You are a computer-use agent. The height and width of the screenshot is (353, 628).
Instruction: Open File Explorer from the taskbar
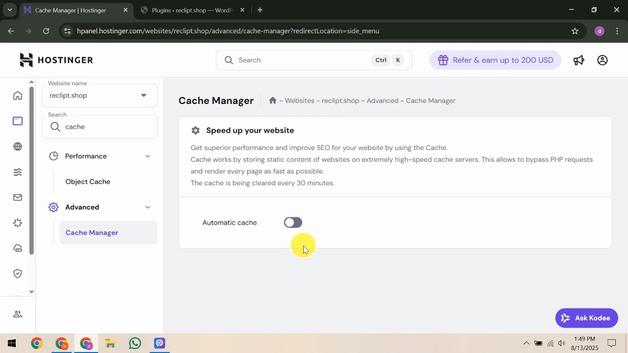pyautogui.click(x=110, y=343)
